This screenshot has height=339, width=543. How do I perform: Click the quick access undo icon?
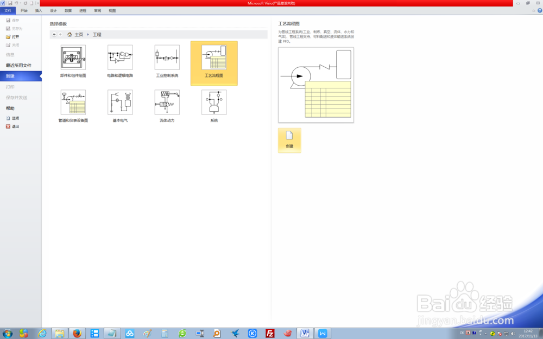(16, 3)
